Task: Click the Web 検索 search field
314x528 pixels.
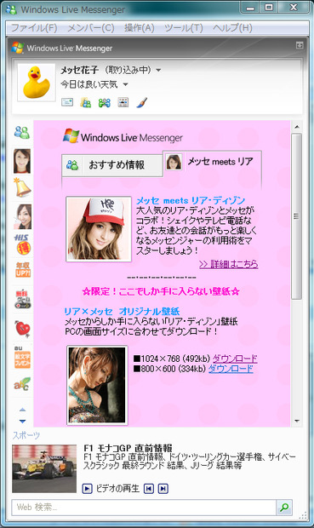Action: tap(144, 507)
